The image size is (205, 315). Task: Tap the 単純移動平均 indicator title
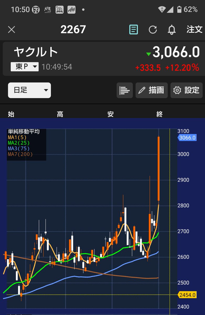(24, 132)
